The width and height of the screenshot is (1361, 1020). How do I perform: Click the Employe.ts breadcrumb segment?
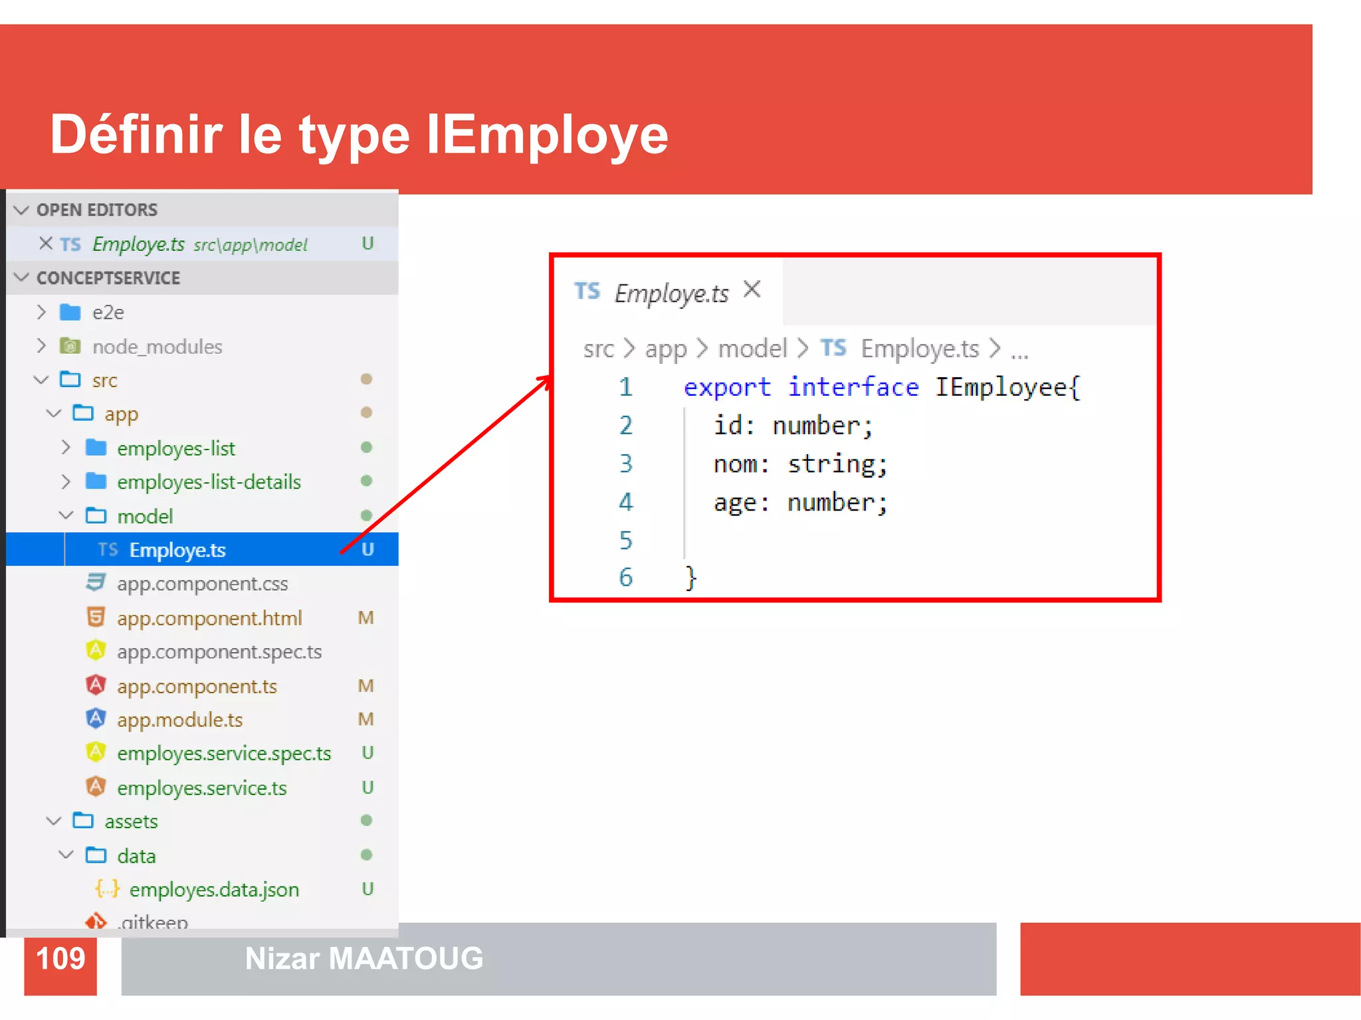pyautogui.click(x=920, y=349)
